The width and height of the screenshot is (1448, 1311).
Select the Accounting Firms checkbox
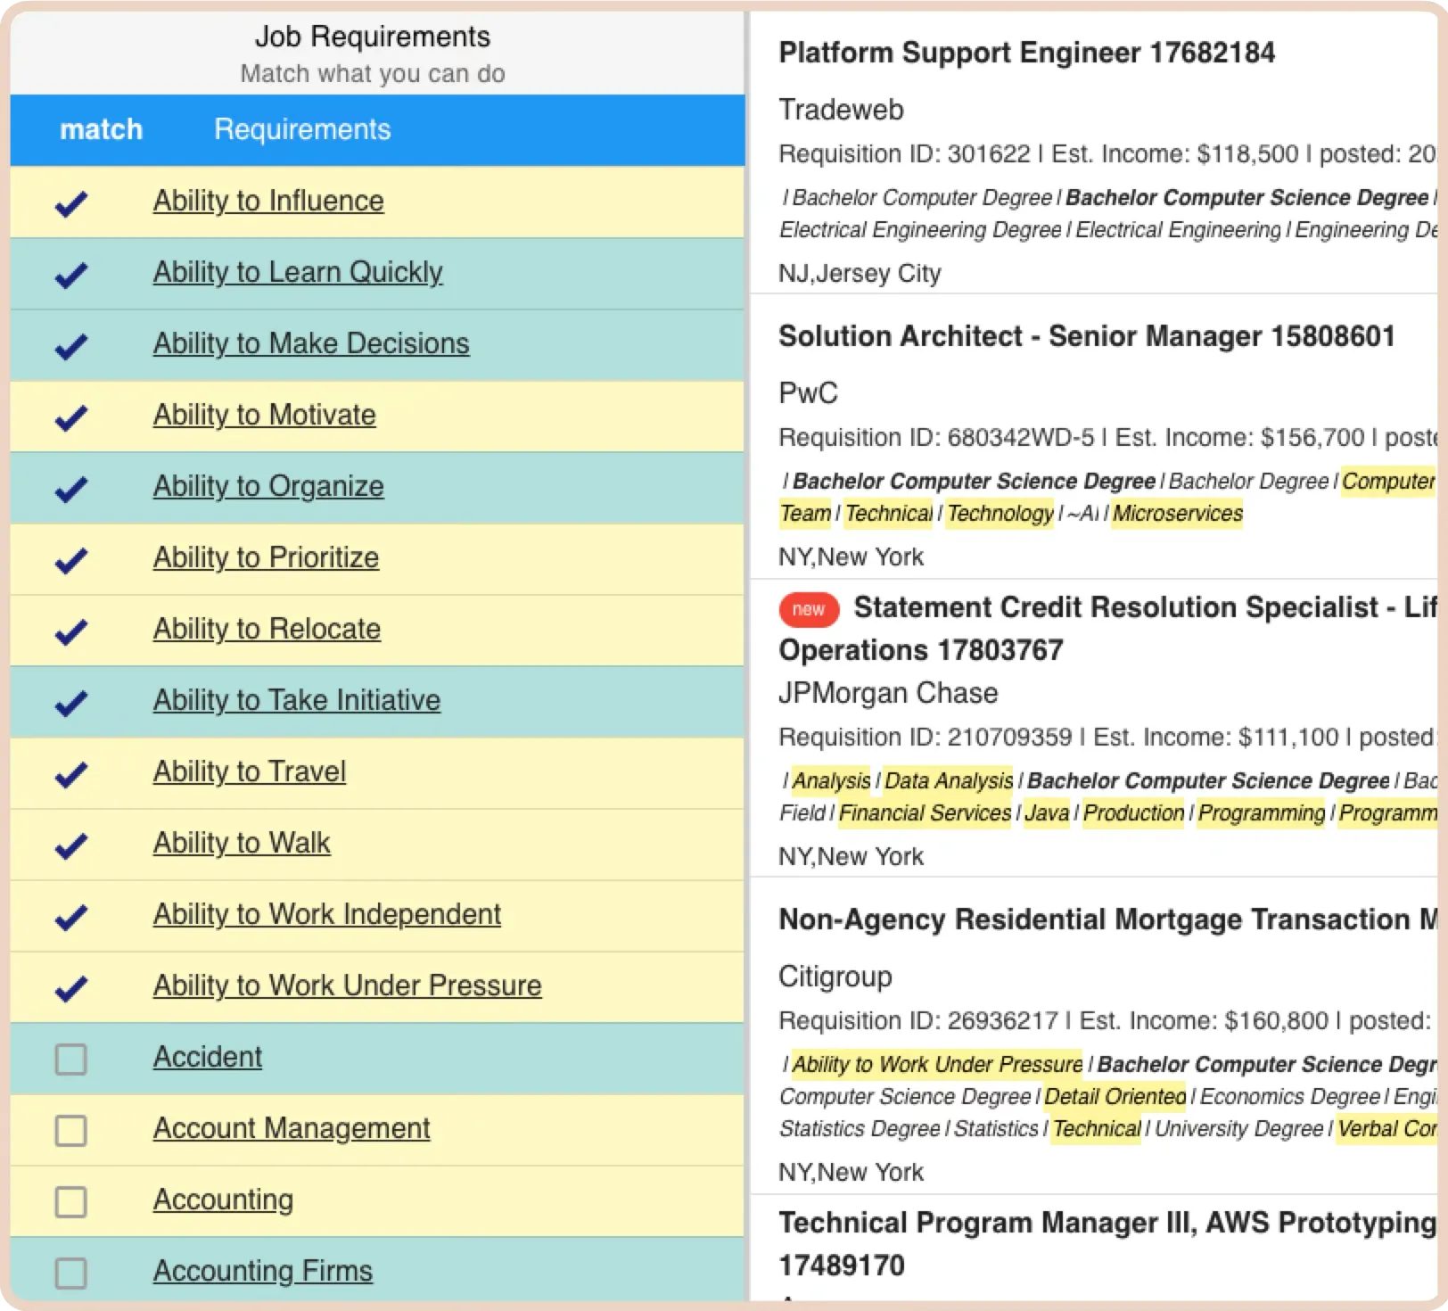tap(71, 1274)
